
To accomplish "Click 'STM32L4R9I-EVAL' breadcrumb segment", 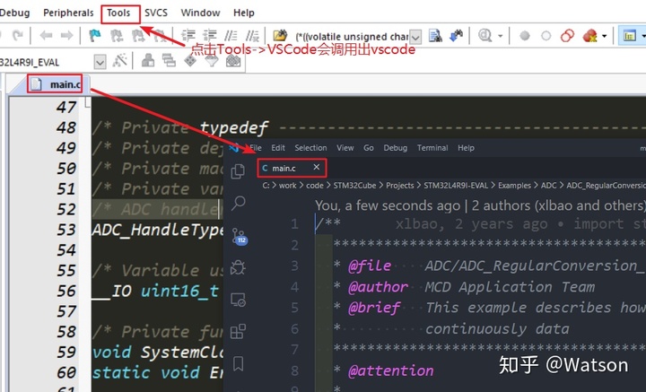I will pos(456,186).
